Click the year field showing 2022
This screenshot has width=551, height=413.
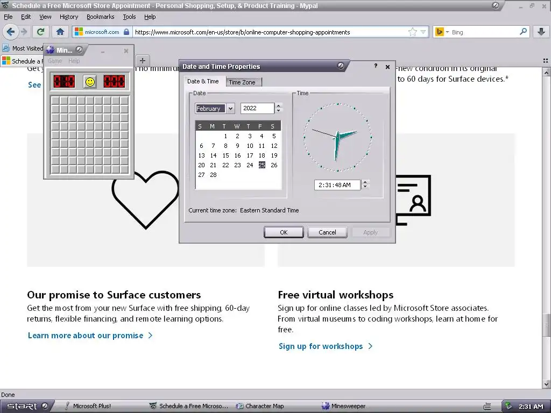pos(257,108)
